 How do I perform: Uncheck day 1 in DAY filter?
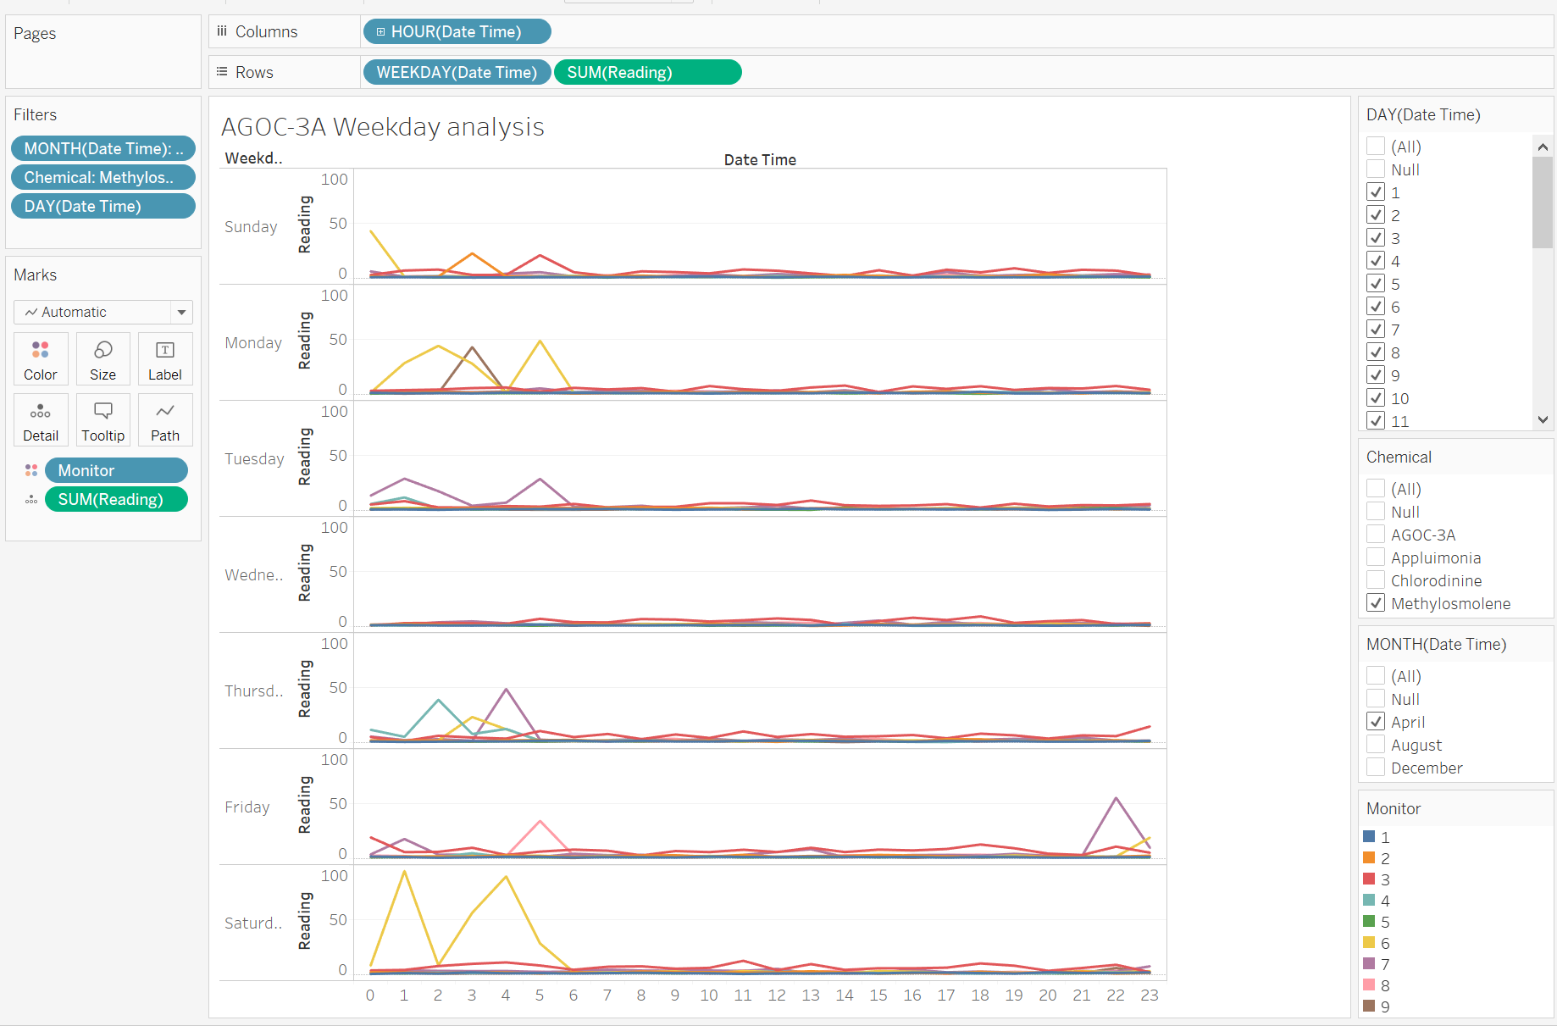pyautogui.click(x=1376, y=192)
